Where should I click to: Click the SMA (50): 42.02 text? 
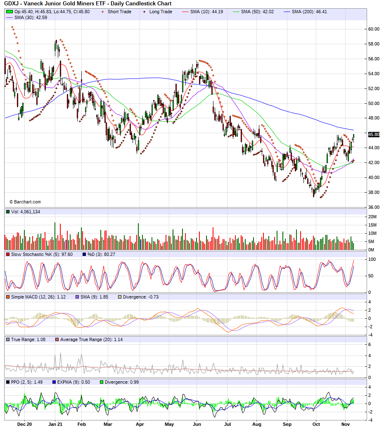coord(257,12)
